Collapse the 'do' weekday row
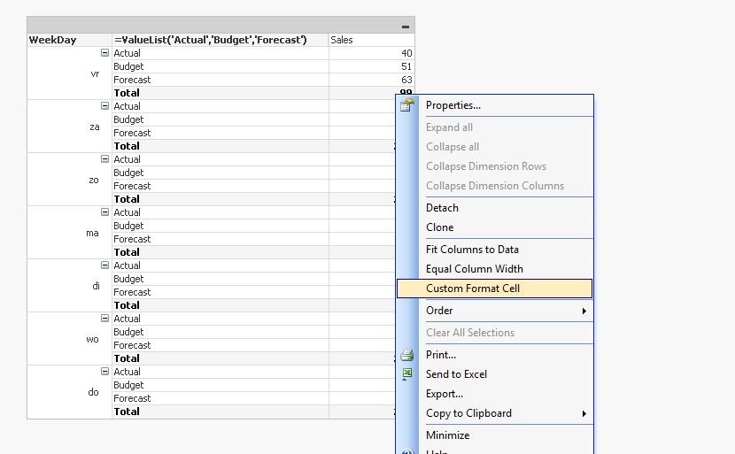 coord(106,372)
